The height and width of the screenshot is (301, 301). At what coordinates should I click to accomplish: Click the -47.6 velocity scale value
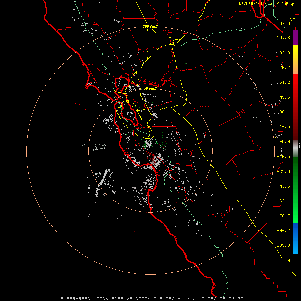click(x=283, y=186)
